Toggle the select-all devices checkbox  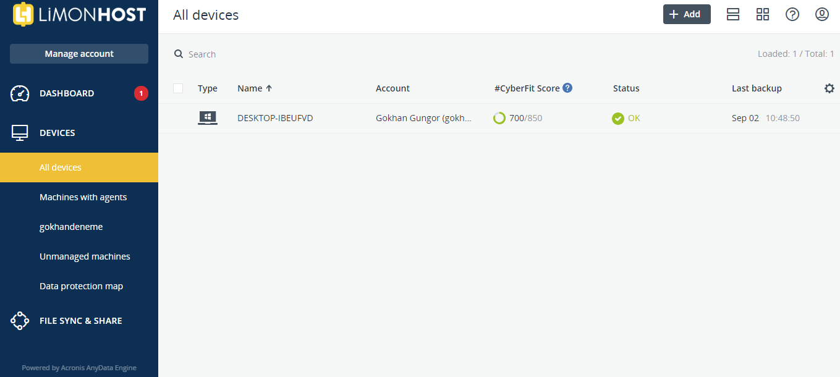pos(178,88)
